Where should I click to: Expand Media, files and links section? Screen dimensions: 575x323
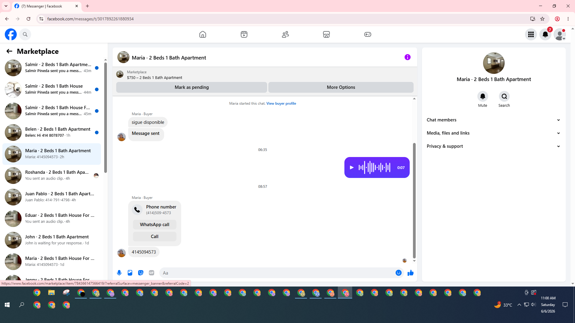(x=494, y=133)
